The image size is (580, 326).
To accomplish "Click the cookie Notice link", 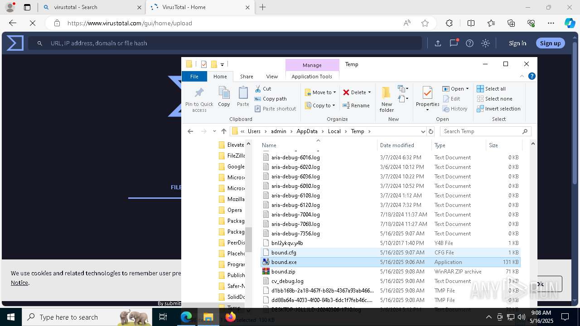I will pyautogui.click(x=19, y=283).
